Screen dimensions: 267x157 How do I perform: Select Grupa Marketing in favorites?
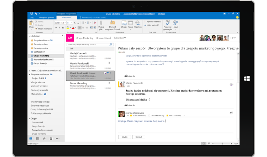pos(46,56)
